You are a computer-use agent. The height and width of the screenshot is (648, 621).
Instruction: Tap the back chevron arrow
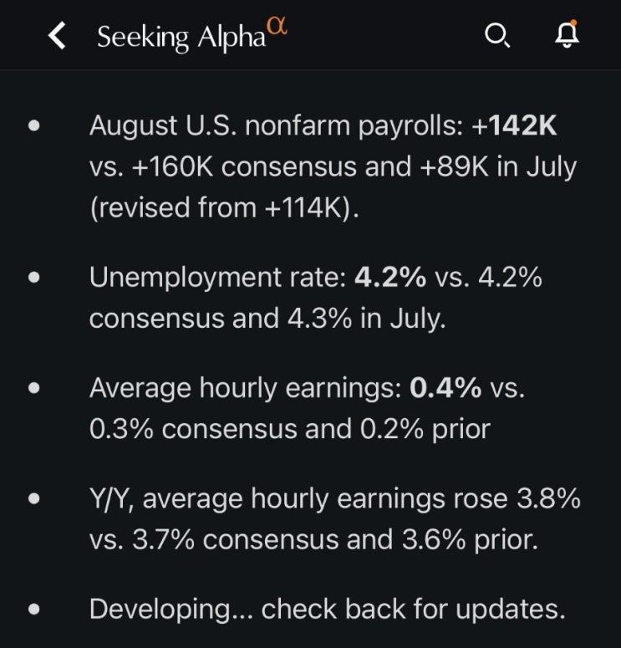coord(57,35)
